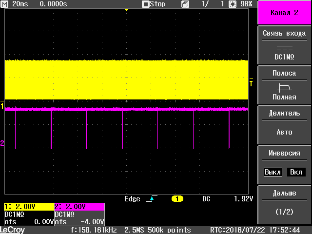Viewport: 312px width, 234px height.
Task: Click the channel 1 2.00V scale label
Action: click(x=29, y=207)
